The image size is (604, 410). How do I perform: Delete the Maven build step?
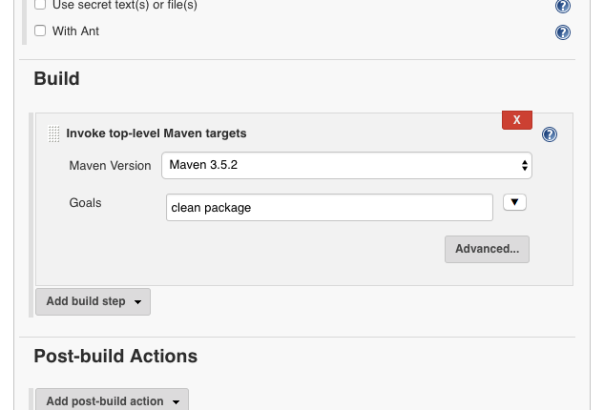click(x=516, y=120)
